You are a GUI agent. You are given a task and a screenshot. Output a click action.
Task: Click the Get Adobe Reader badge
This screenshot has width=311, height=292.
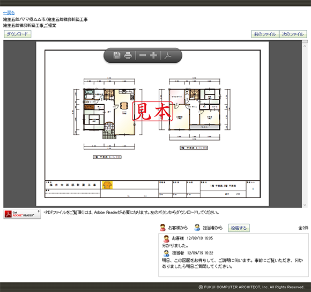click(x=22, y=214)
